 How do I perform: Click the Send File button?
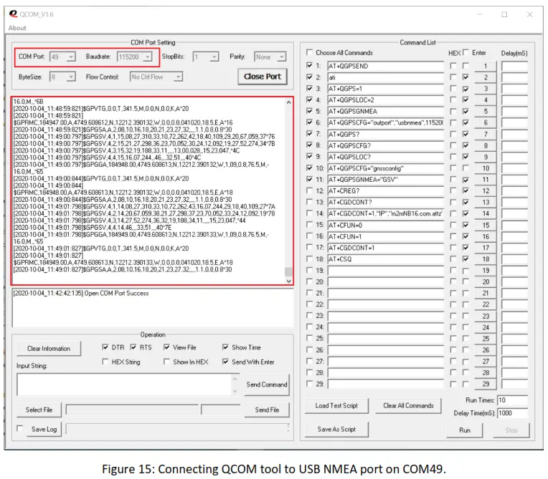point(267,410)
